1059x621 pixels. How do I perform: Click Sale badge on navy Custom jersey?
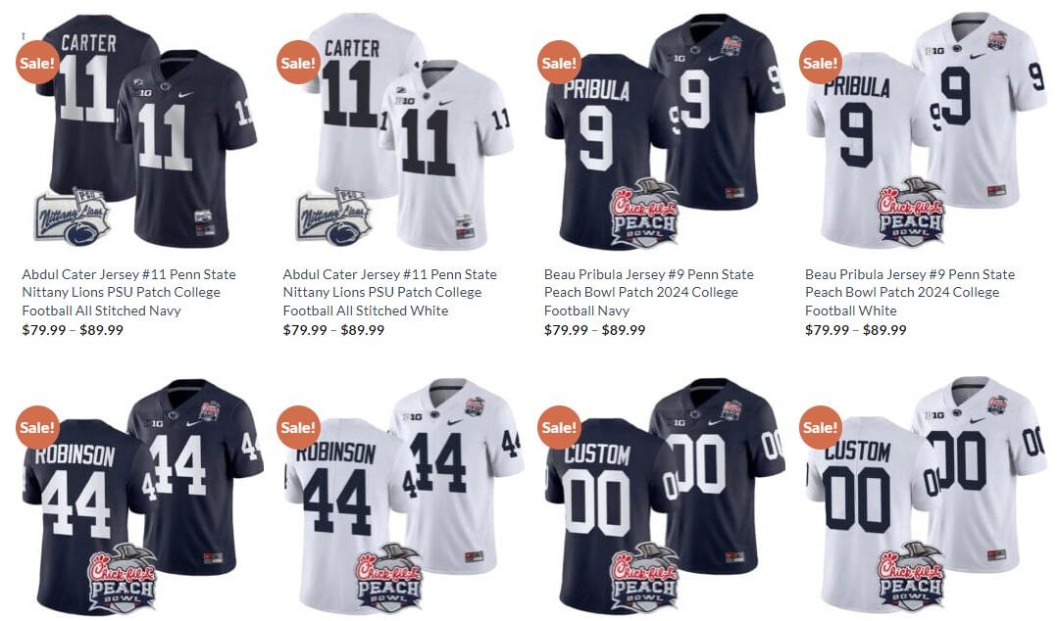click(x=559, y=427)
